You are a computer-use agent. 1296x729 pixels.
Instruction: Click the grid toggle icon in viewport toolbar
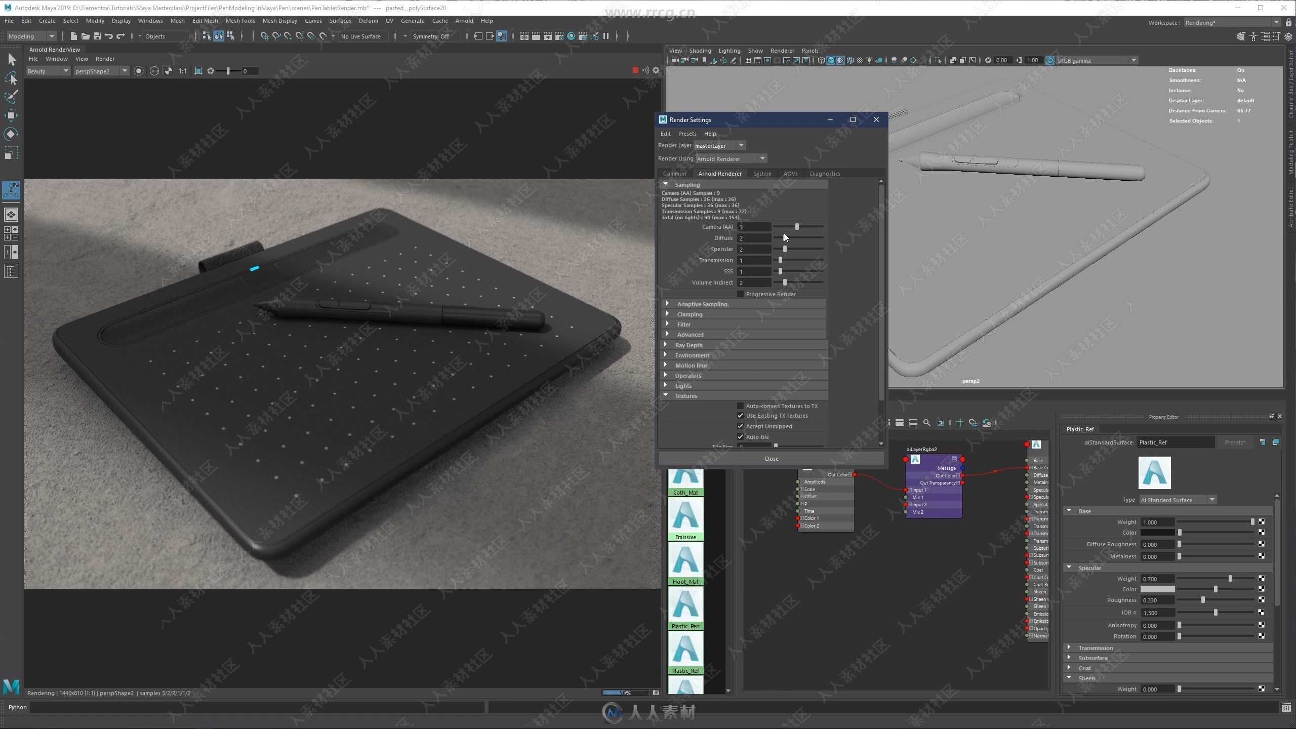coord(748,60)
